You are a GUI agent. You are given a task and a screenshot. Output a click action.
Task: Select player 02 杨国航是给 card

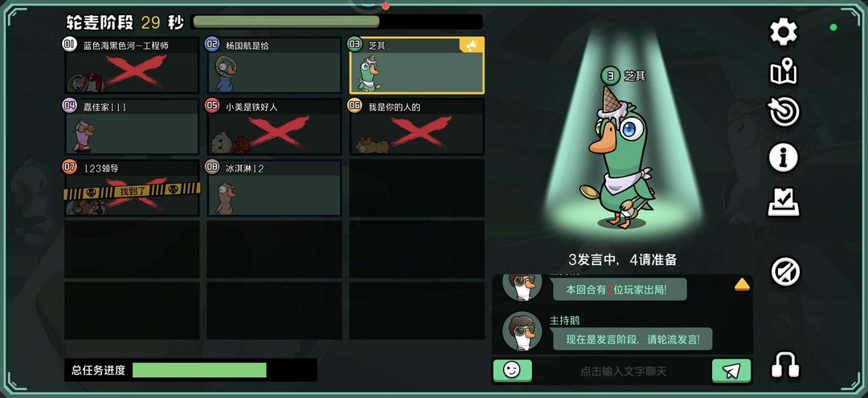coord(274,65)
